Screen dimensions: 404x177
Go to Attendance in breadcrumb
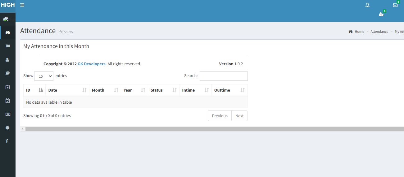[x=379, y=32]
